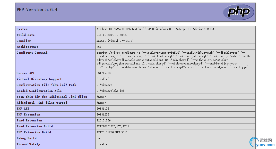
Task: Select the "220131226" Zend Extension value
Action: pyautogui.click(x=104, y=120)
